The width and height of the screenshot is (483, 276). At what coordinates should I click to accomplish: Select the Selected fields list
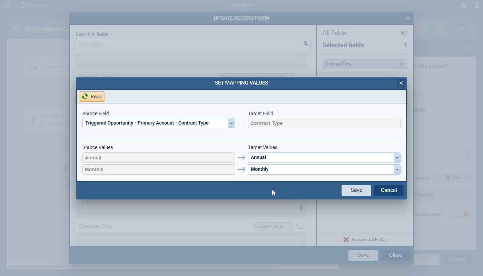tap(343, 45)
